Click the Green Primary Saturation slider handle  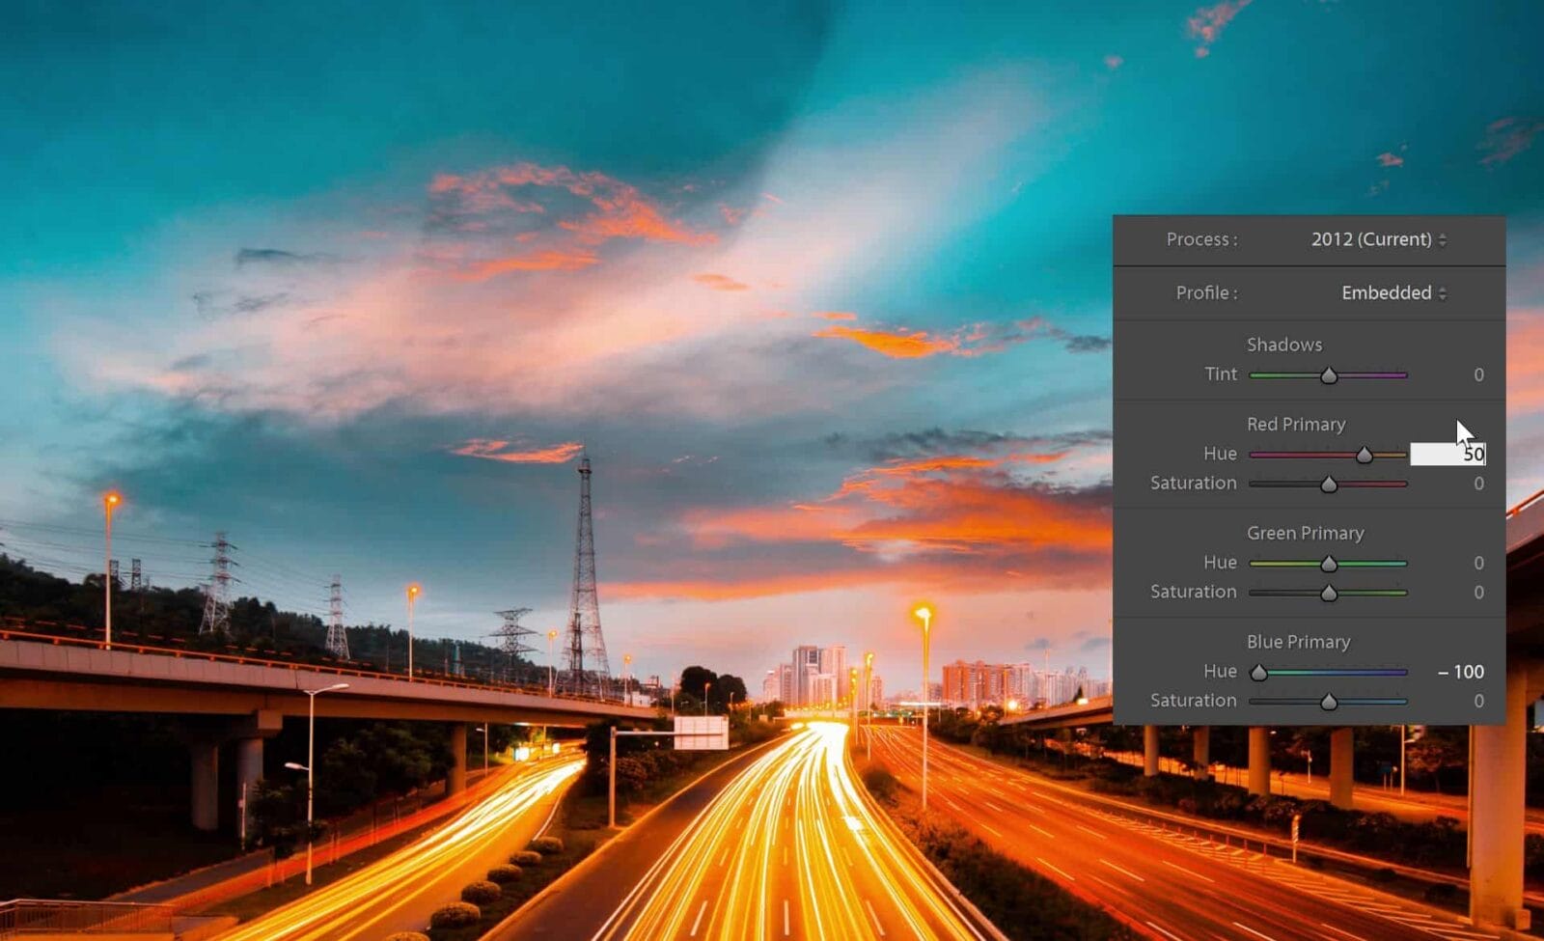click(1329, 594)
